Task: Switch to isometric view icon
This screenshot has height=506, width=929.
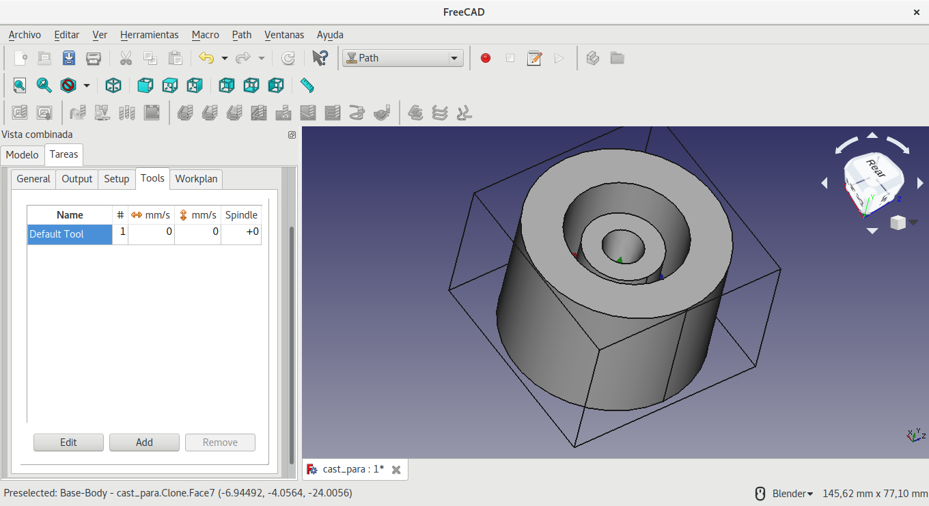Action: tap(113, 85)
